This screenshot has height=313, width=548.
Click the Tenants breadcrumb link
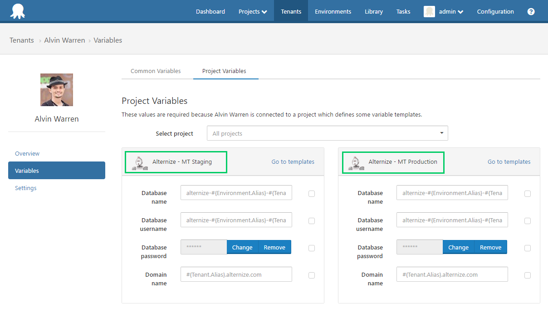(x=21, y=40)
